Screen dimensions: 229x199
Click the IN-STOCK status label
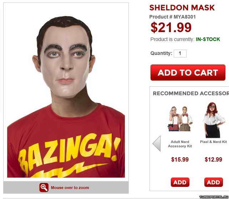point(208,39)
